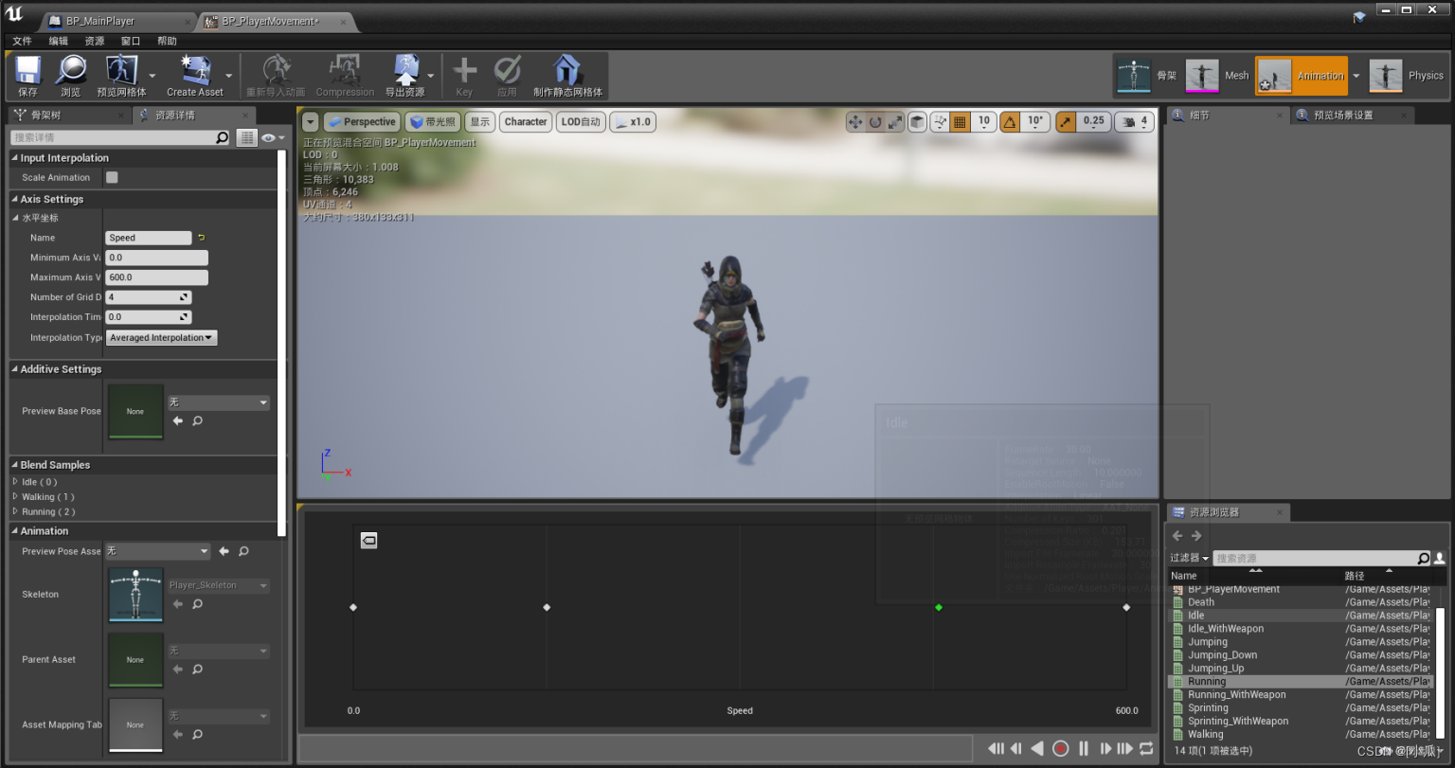Open the 过滤器 filters dropdown
The width and height of the screenshot is (1455, 768).
pos(1189,559)
